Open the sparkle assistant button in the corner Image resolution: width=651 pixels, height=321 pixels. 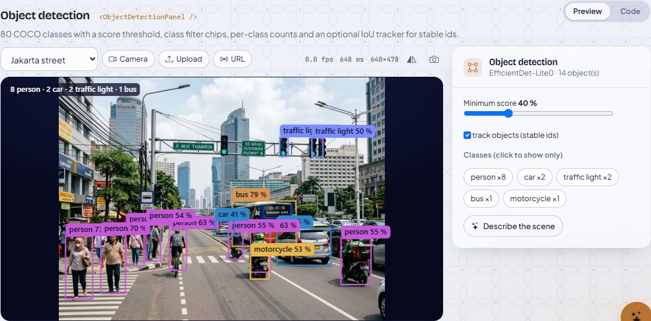pos(636,316)
